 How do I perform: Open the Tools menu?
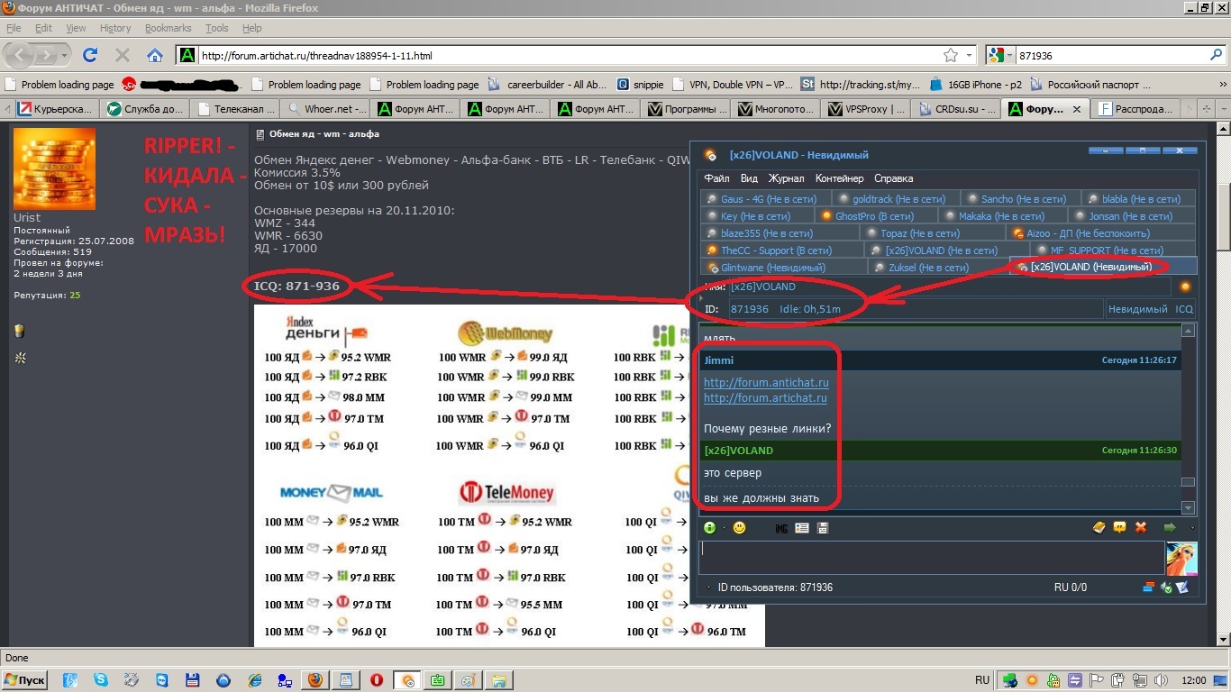click(x=217, y=28)
